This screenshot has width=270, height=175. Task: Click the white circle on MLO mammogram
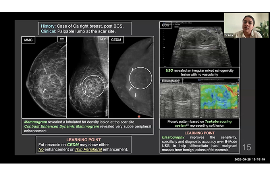pyautogui.click(x=93, y=86)
